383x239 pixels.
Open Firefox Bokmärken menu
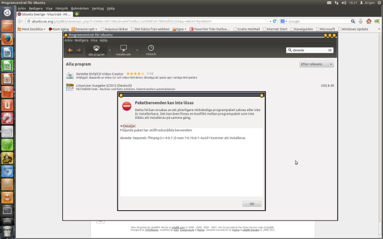[x=80, y=8]
